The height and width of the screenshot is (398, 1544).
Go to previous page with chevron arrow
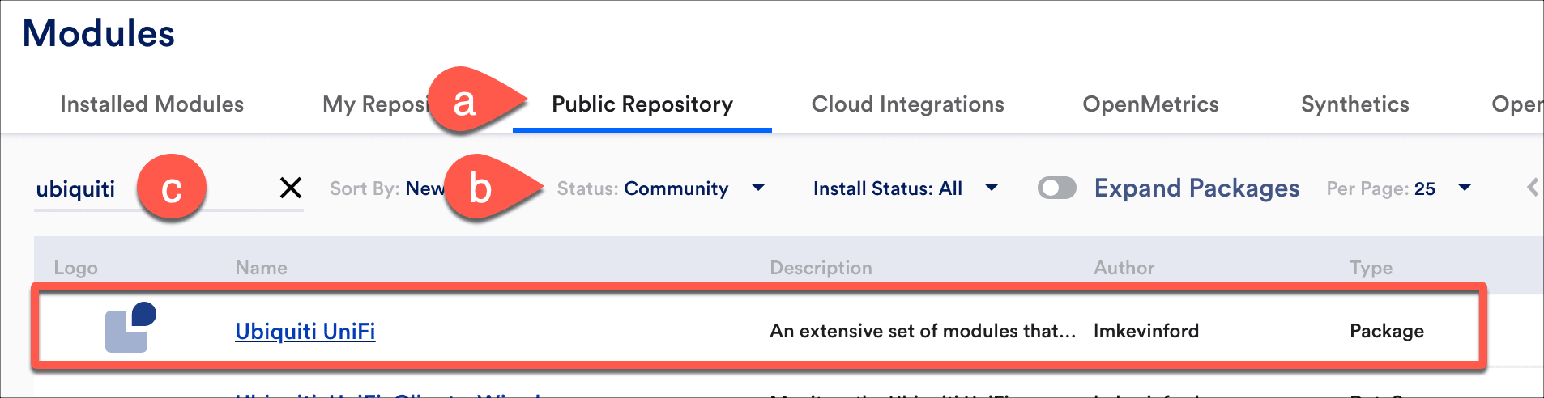pyautogui.click(x=1533, y=188)
